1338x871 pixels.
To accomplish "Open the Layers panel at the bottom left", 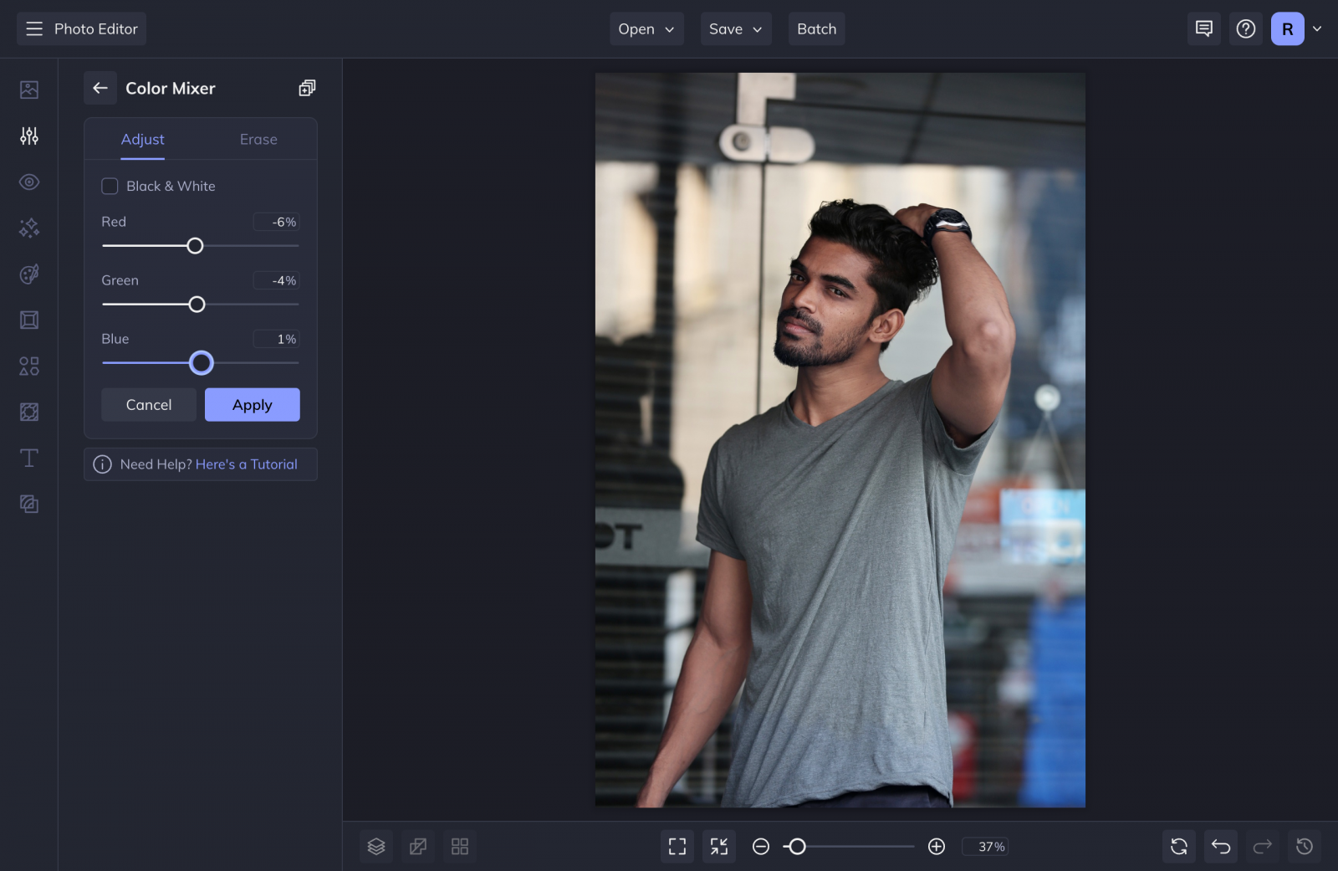I will pos(375,846).
